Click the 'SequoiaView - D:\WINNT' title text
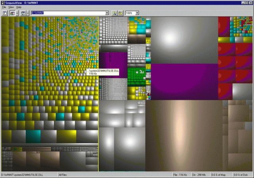The width and height of the screenshot is (254, 178). [21, 3]
